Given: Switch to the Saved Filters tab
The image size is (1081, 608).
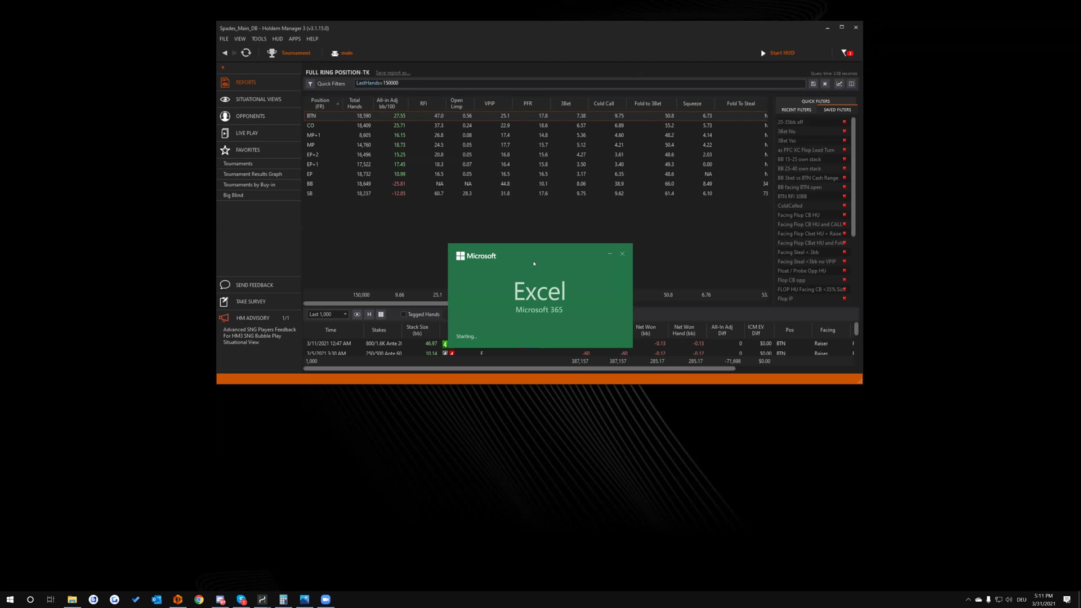Looking at the screenshot, I should click(x=837, y=110).
